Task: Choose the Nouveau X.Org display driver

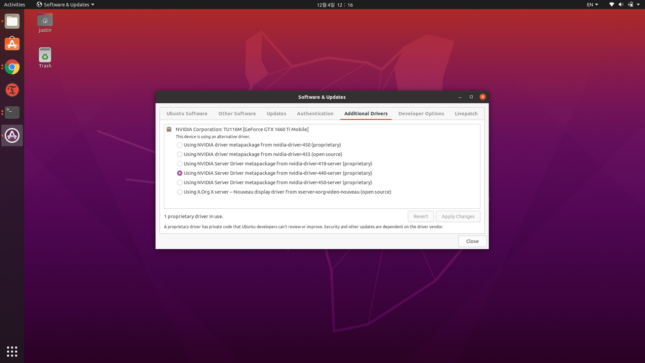Action: pos(180,192)
